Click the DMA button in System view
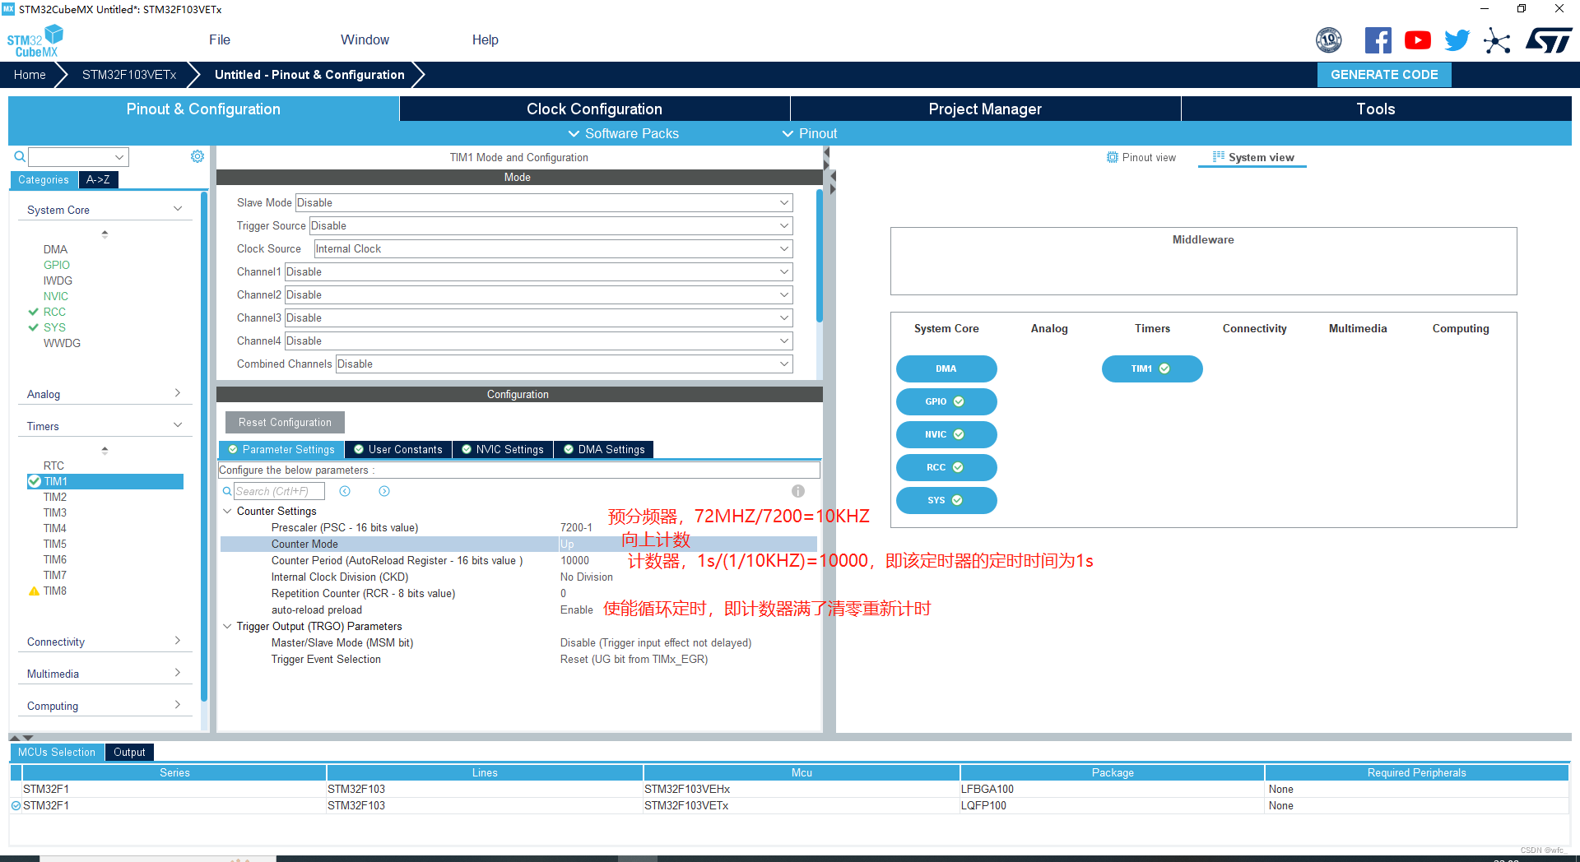The image size is (1580, 862). (946, 368)
